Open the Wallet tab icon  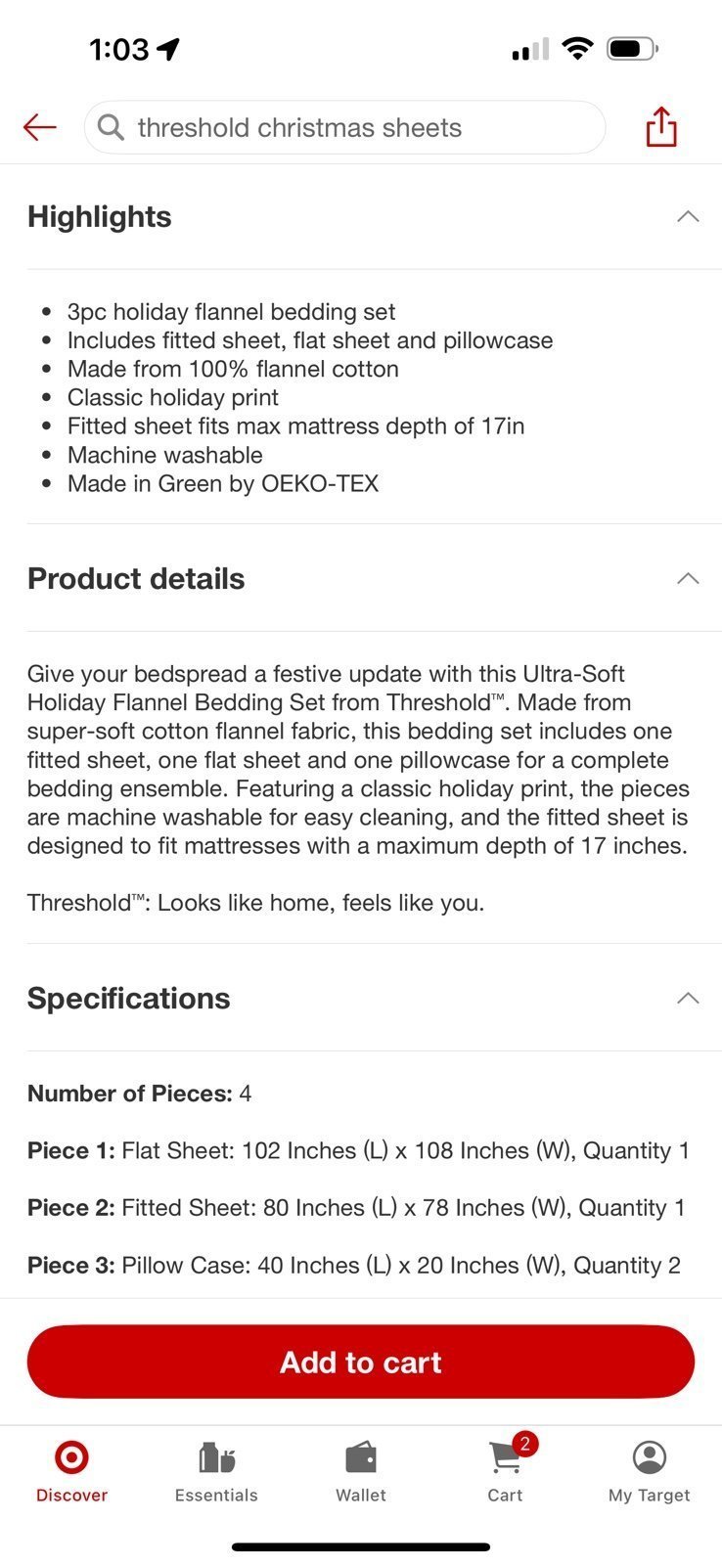click(x=361, y=1457)
